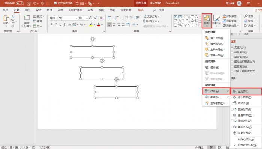This screenshot has width=262, height=149.
Task: Open the font size 18 dropdown
Action: [x=87, y=18]
